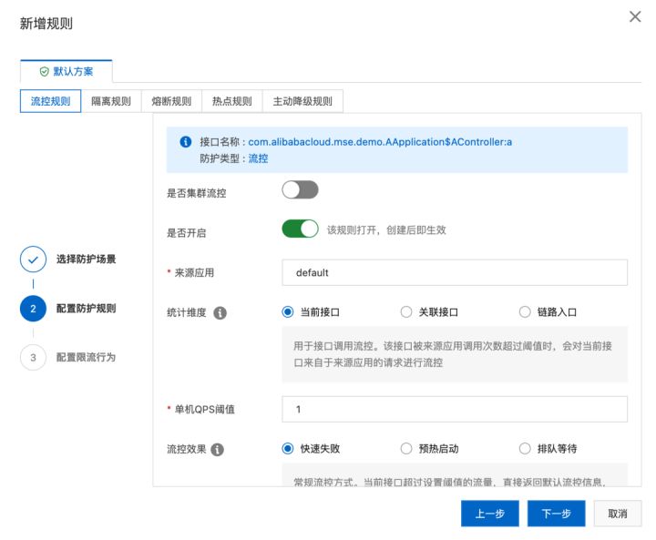Click the 单机QPS阈值 input field
Viewport: 656px width, 540px height.
pyautogui.click(x=455, y=409)
